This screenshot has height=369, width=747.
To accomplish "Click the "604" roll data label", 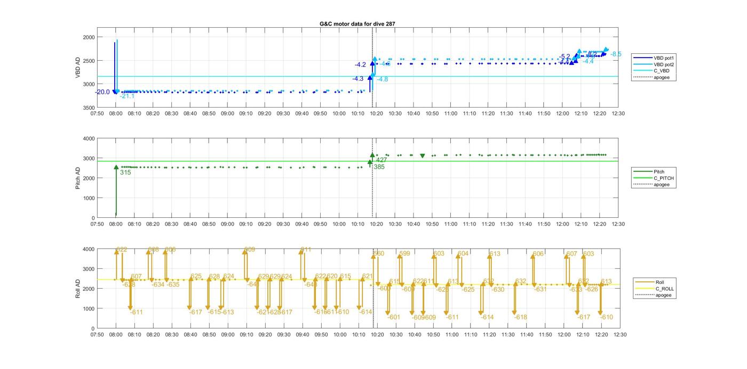I will click(463, 254).
